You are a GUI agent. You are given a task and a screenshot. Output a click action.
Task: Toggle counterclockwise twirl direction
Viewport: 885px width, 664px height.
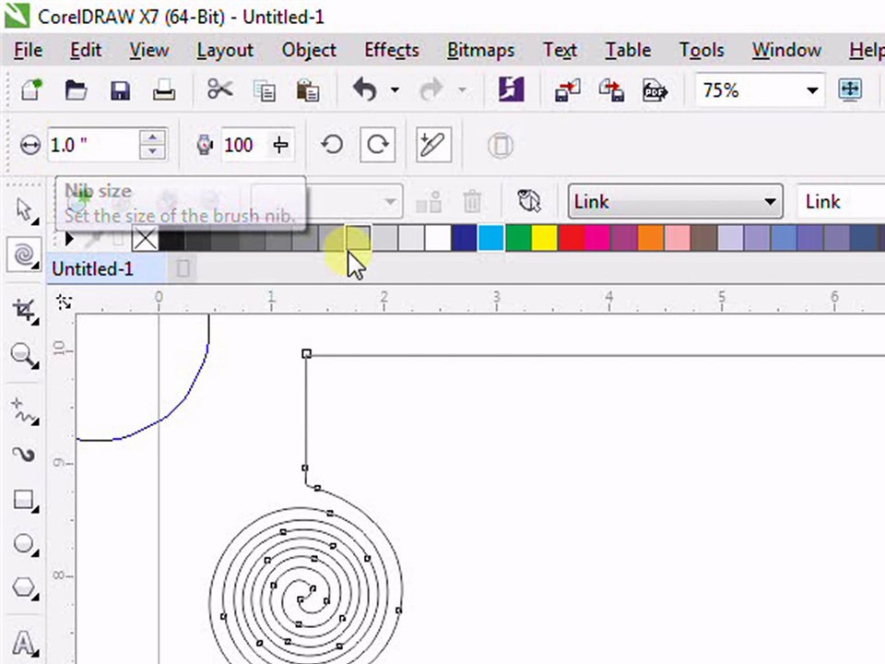(333, 145)
